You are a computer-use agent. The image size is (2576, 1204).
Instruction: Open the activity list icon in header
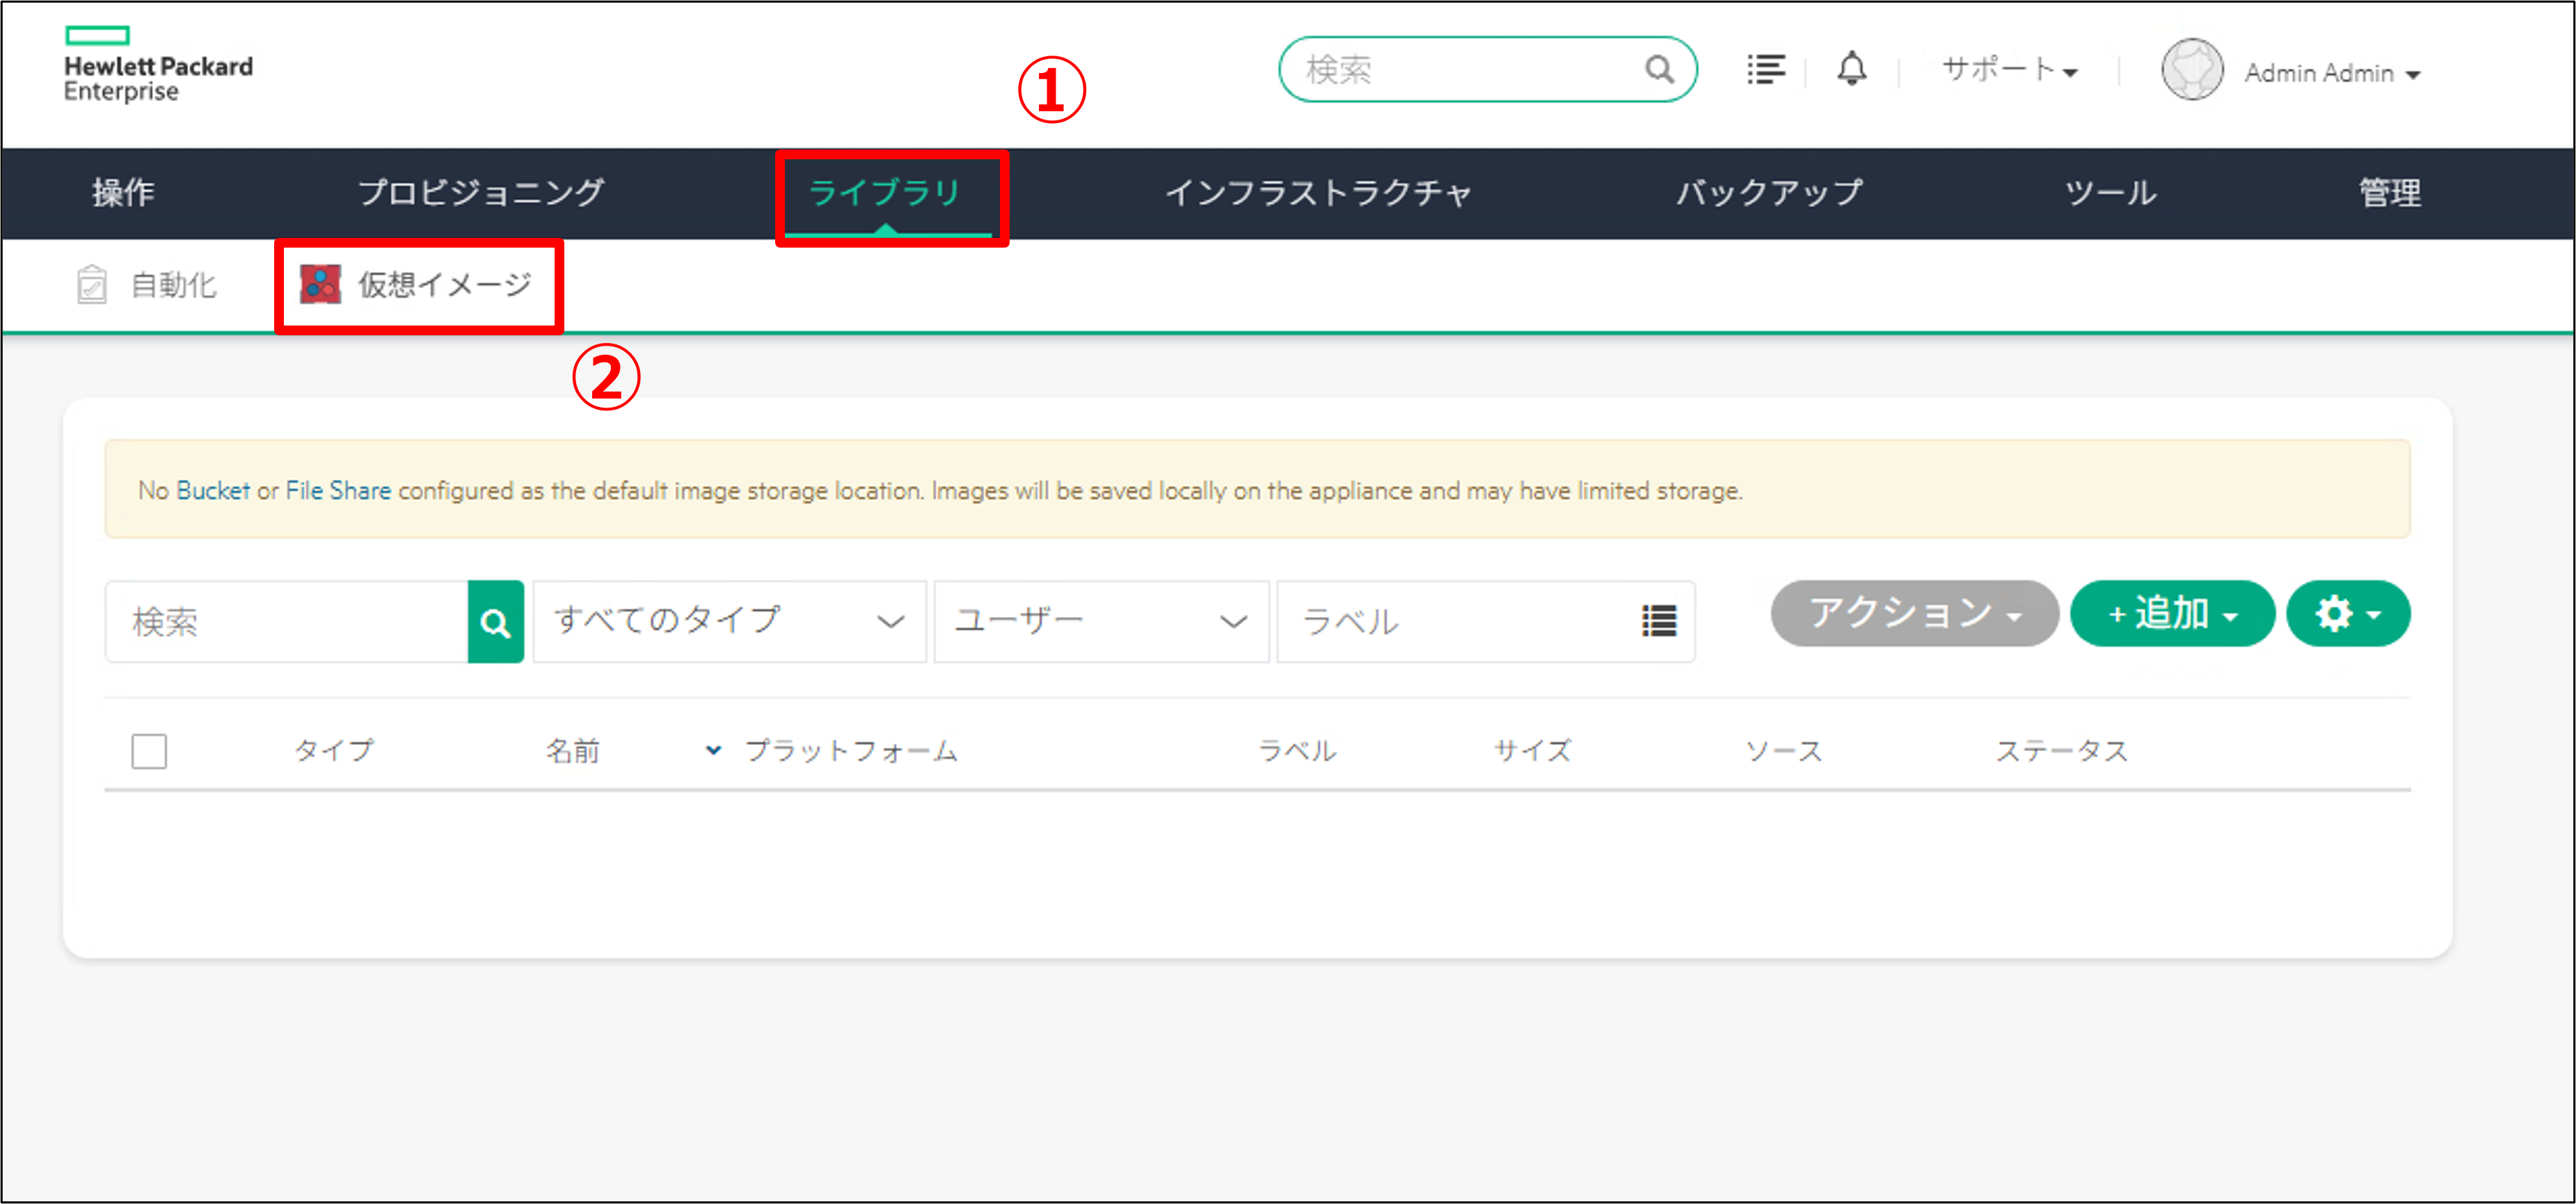pyautogui.click(x=1765, y=69)
